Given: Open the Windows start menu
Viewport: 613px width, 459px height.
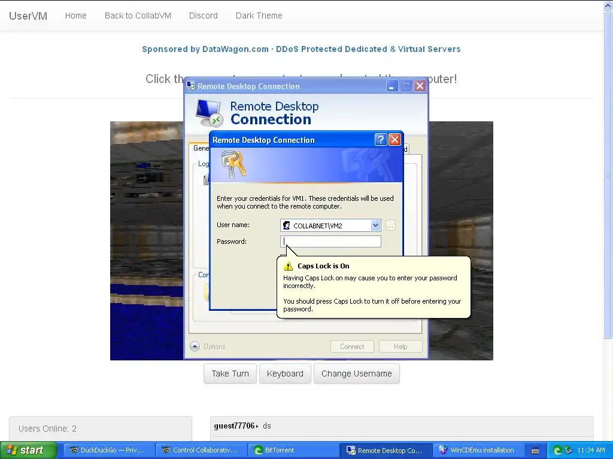Looking at the screenshot, I should [x=29, y=450].
